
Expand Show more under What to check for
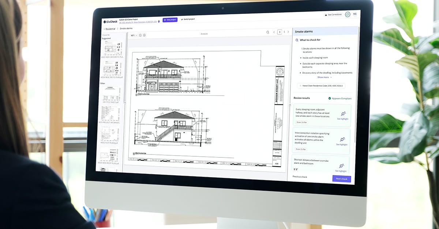324,77
